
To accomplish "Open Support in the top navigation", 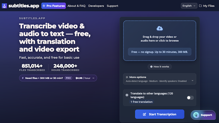I will coord(112,6).
